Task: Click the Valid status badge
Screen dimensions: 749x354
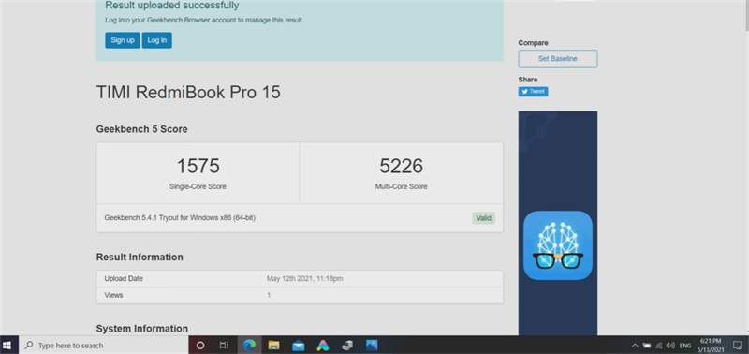Action: pyautogui.click(x=483, y=218)
